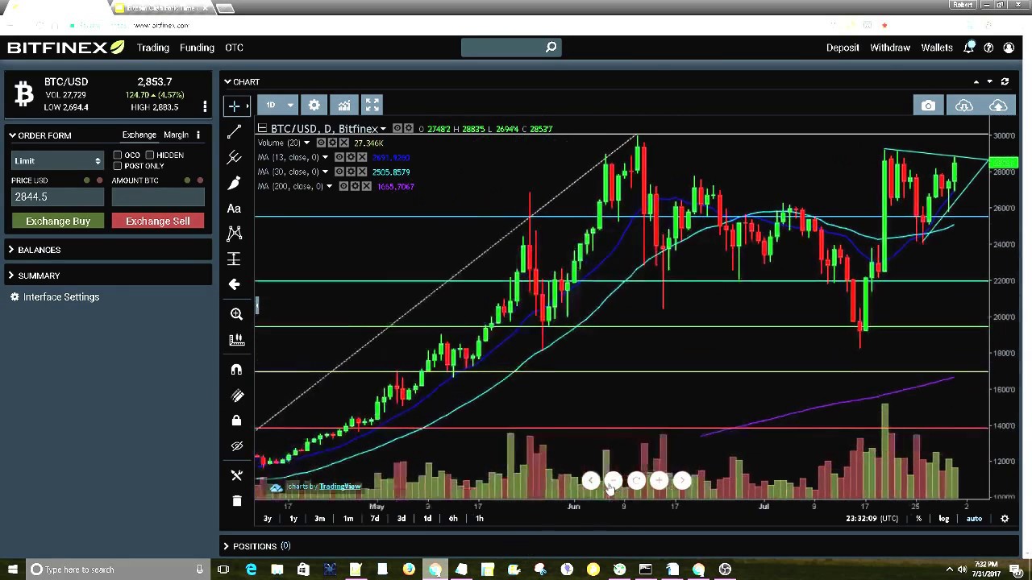The height and width of the screenshot is (580, 1032).
Task: Hide all drawings with eye icon
Action: (236, 446)
